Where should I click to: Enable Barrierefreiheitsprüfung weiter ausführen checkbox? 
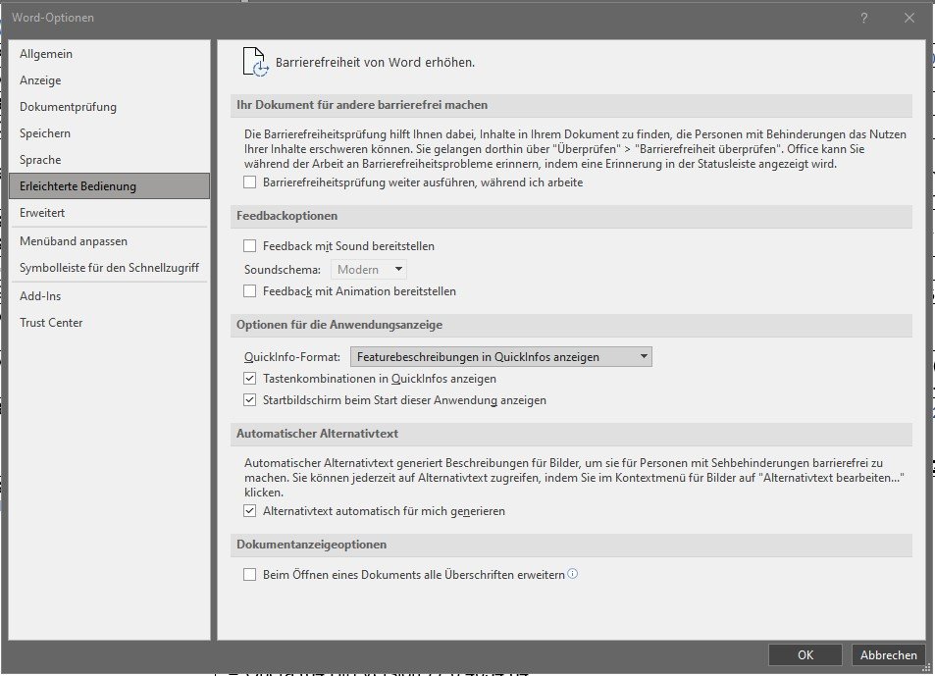click(250, 182)
